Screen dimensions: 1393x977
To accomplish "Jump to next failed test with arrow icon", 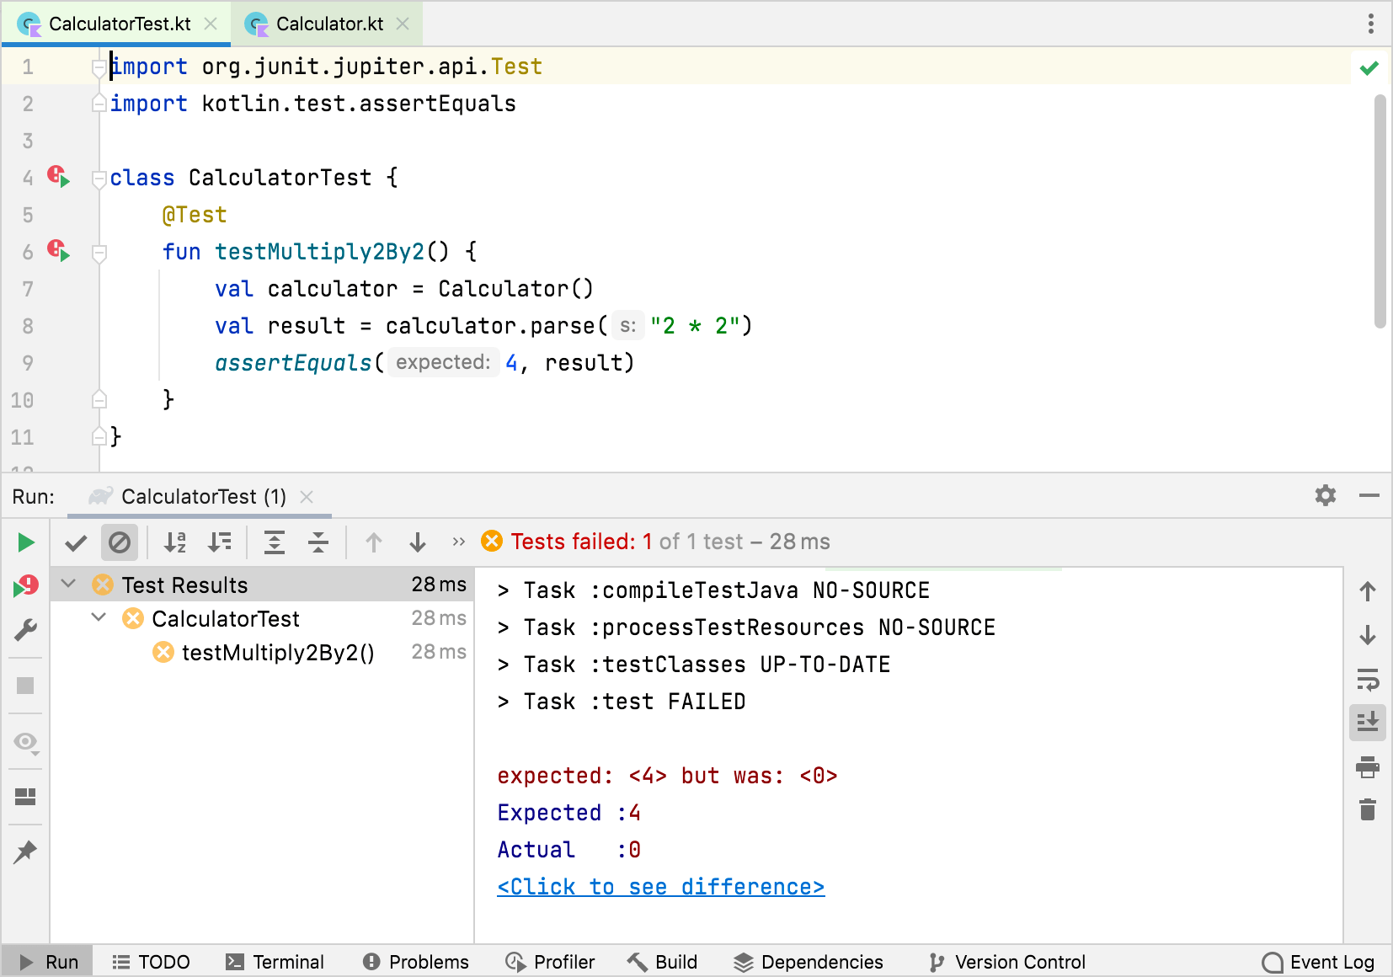I will pyautogui.click(x=418, y=542).
